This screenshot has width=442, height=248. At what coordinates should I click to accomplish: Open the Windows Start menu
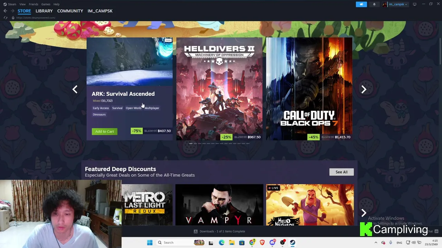150,242
